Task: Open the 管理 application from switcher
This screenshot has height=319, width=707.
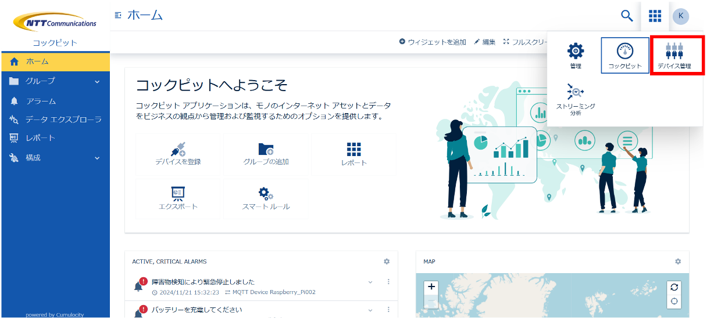Action: [x=575, y=56]
